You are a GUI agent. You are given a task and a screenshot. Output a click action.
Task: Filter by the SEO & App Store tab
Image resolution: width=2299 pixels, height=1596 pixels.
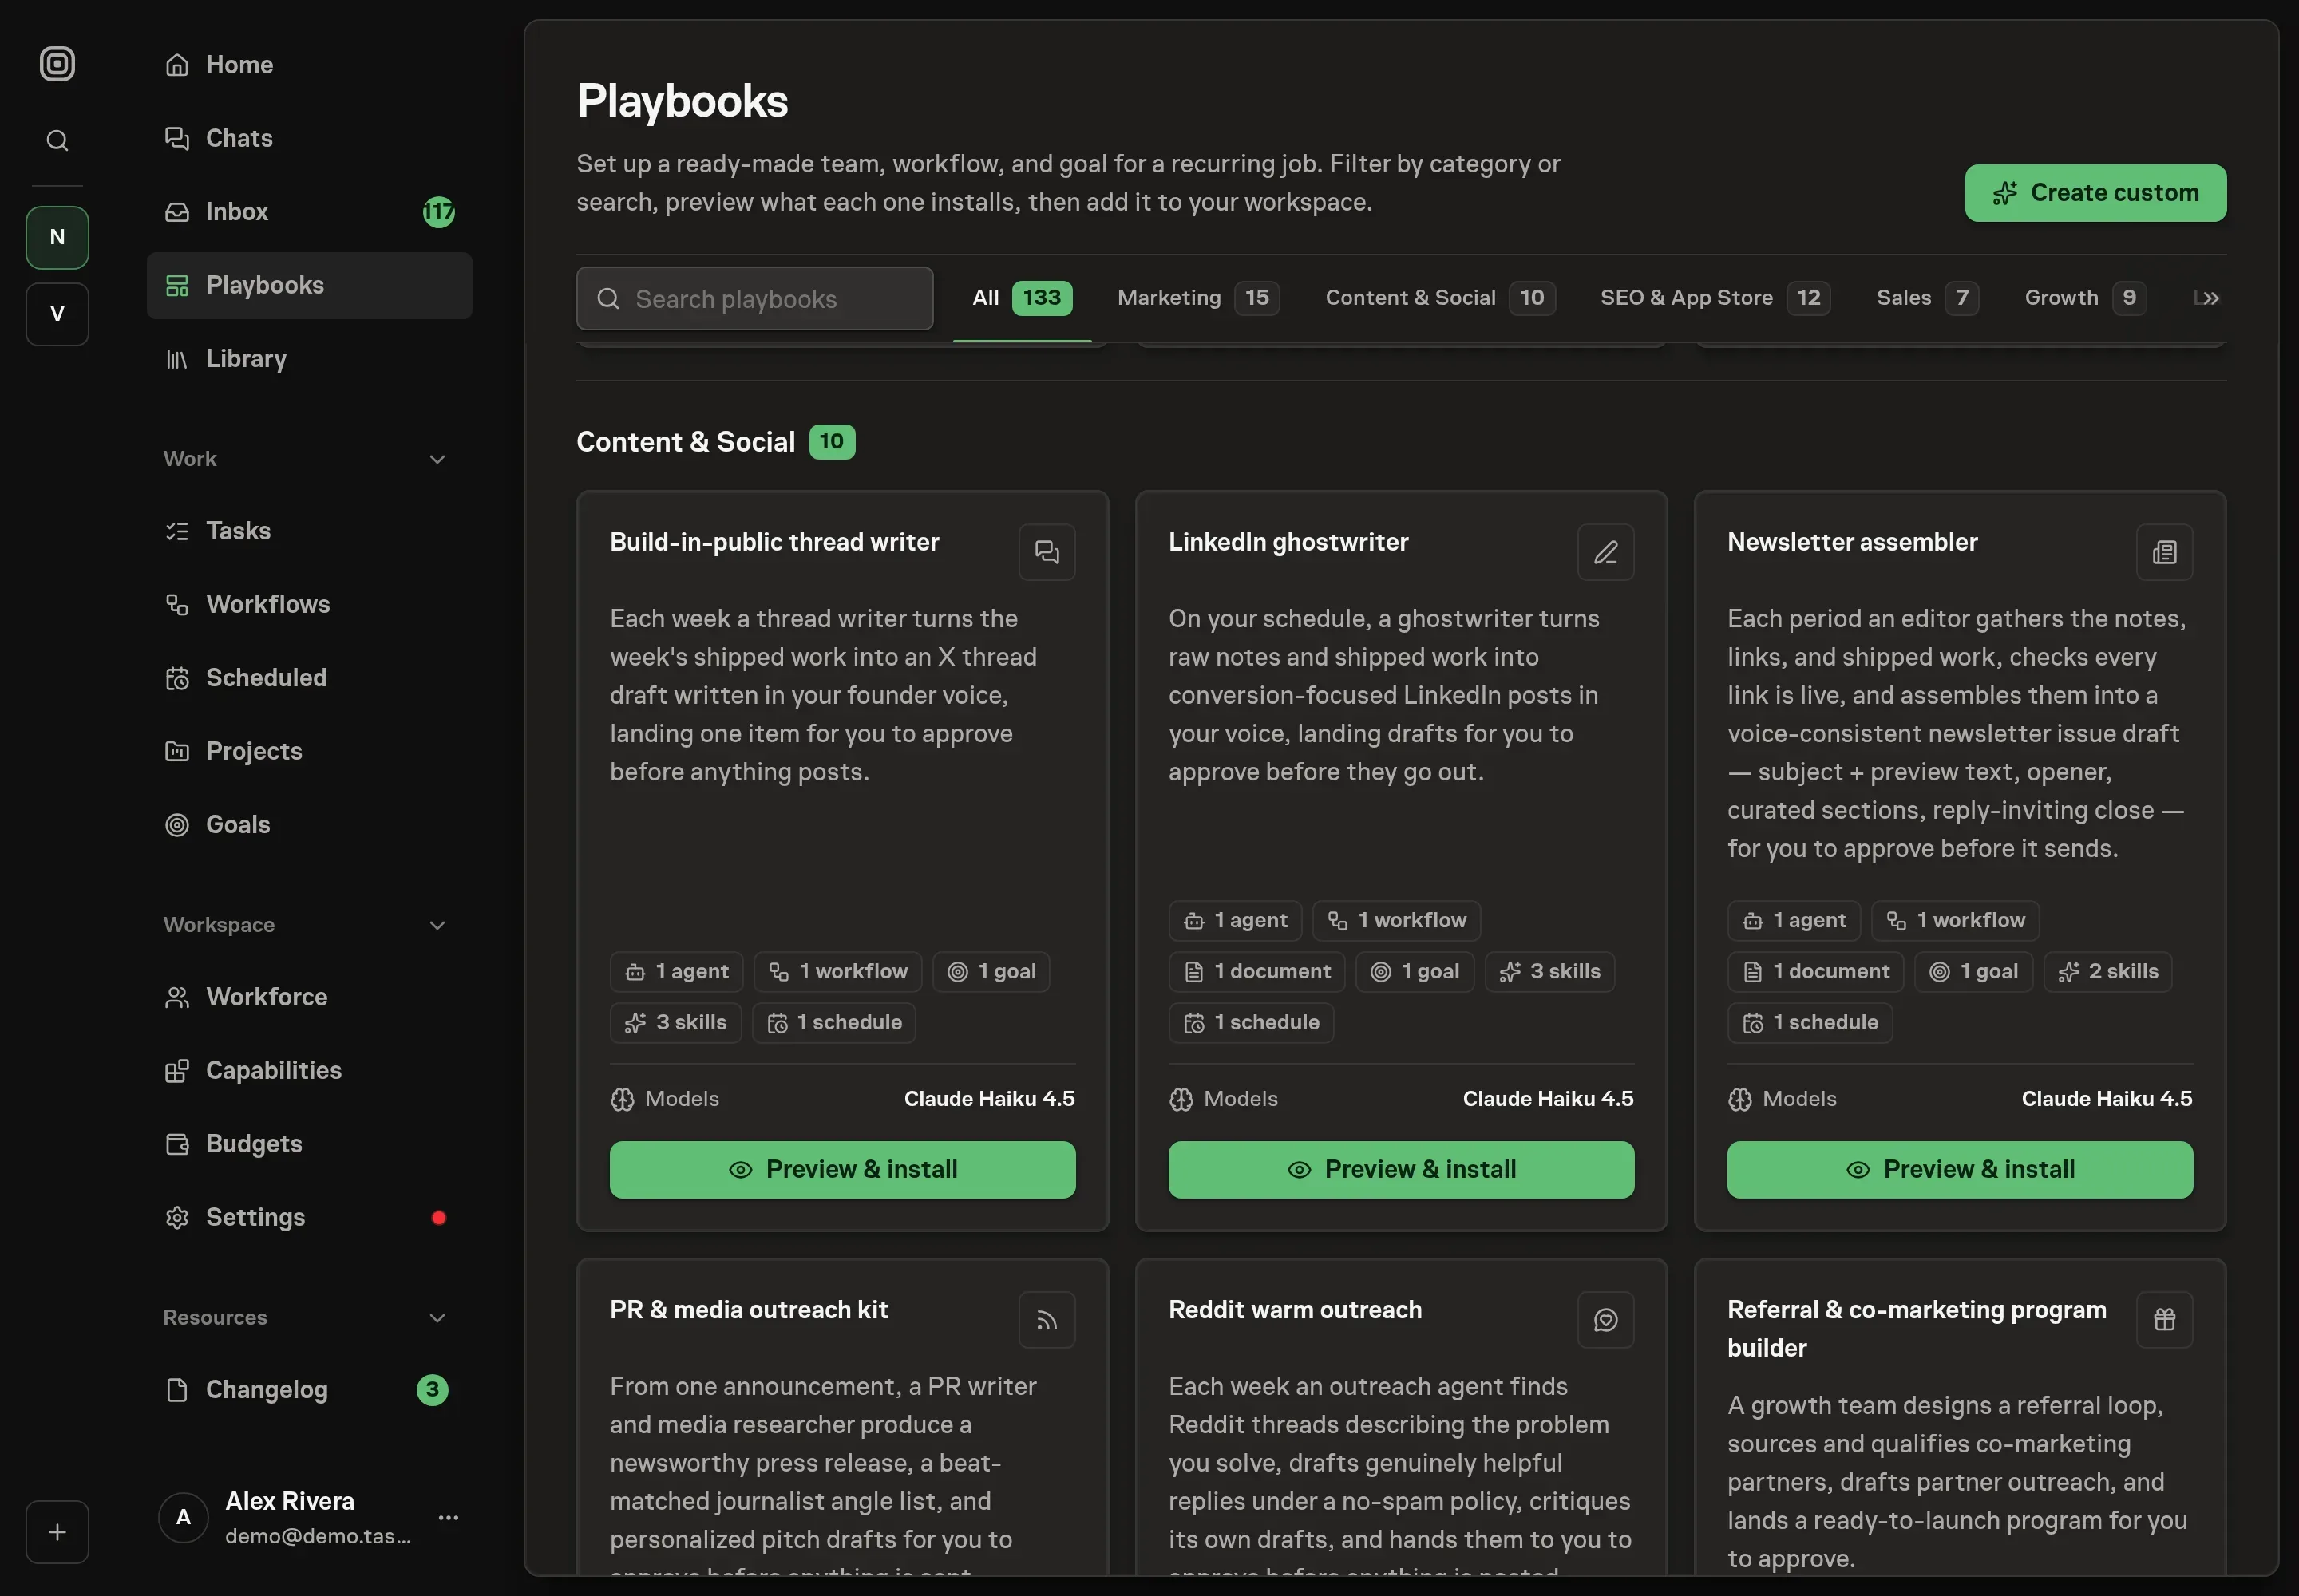pyautogui.click(x=1715, y=298)
